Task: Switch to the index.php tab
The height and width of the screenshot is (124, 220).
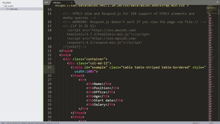Action: (x=57, y=2)
